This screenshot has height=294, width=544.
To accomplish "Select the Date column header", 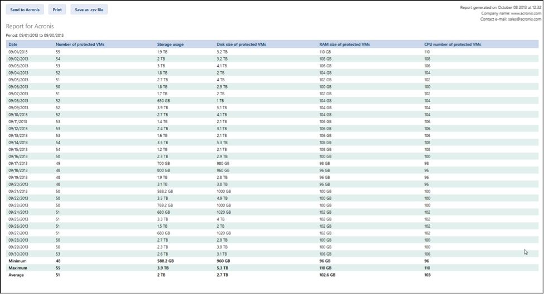I will pyautogui.click(x=13, y=45).
